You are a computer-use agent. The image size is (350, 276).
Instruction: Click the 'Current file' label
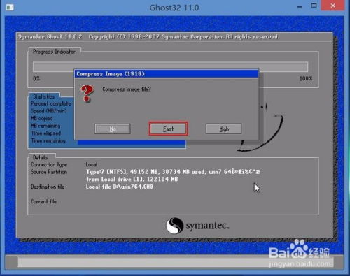coord(43,201)
